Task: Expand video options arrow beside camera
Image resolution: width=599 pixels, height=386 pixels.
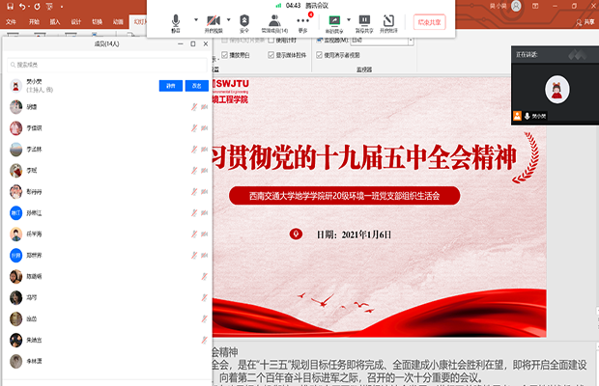Action: pos(228,20)
